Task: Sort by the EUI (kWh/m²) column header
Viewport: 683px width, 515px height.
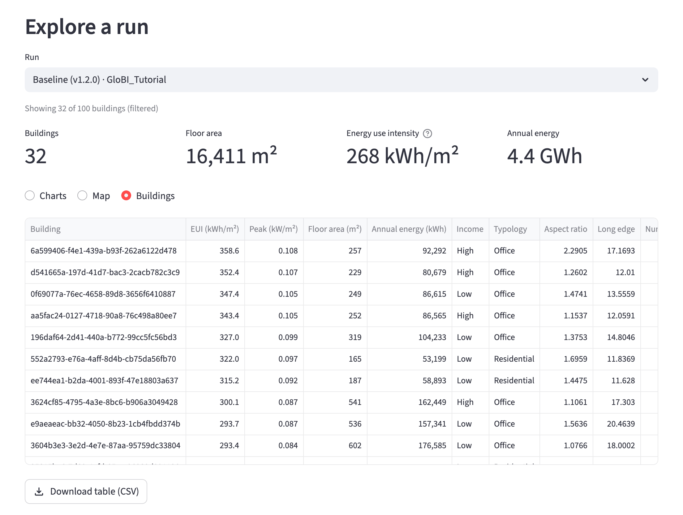Action: click(215, 229)
